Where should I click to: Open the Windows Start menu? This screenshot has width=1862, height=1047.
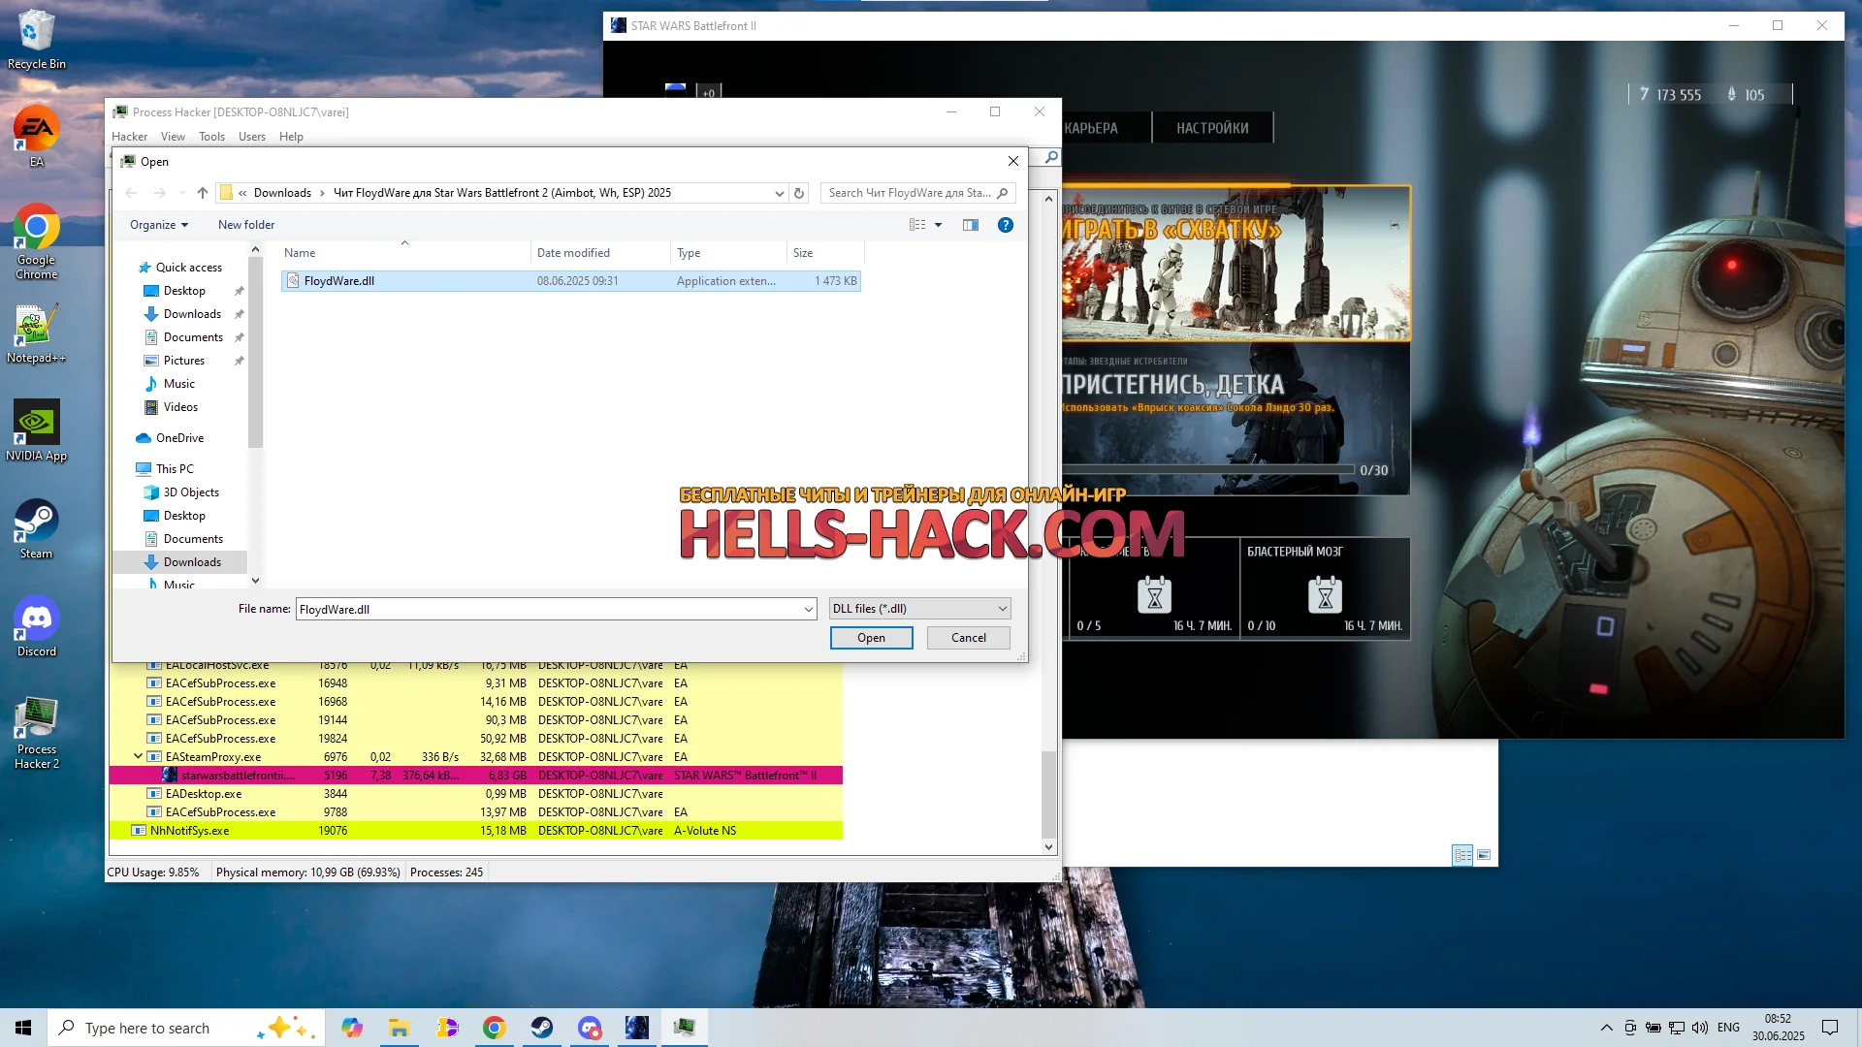(x=23, y=1028)
